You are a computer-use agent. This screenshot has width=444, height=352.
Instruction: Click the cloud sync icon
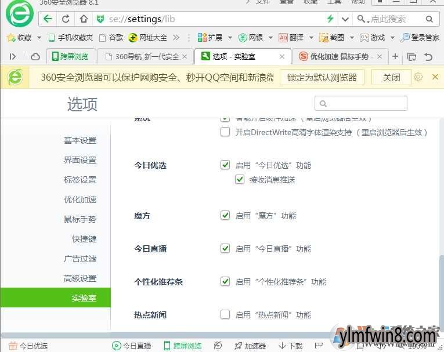pos(35,57)
